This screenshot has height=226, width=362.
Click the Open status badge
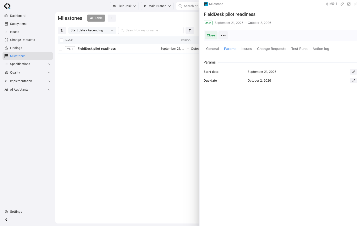click(x=208, y=23)
